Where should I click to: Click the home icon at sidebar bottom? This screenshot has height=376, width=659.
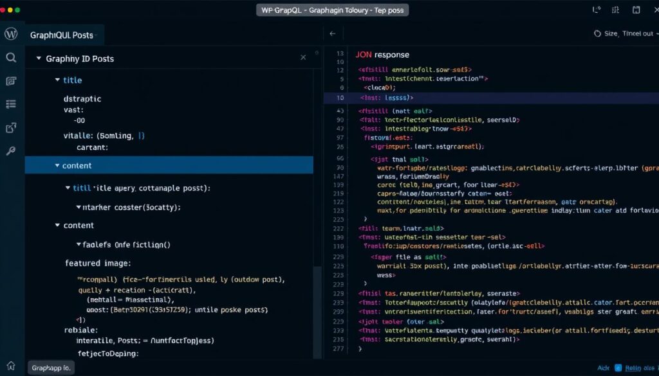click(x=11, y=366)
